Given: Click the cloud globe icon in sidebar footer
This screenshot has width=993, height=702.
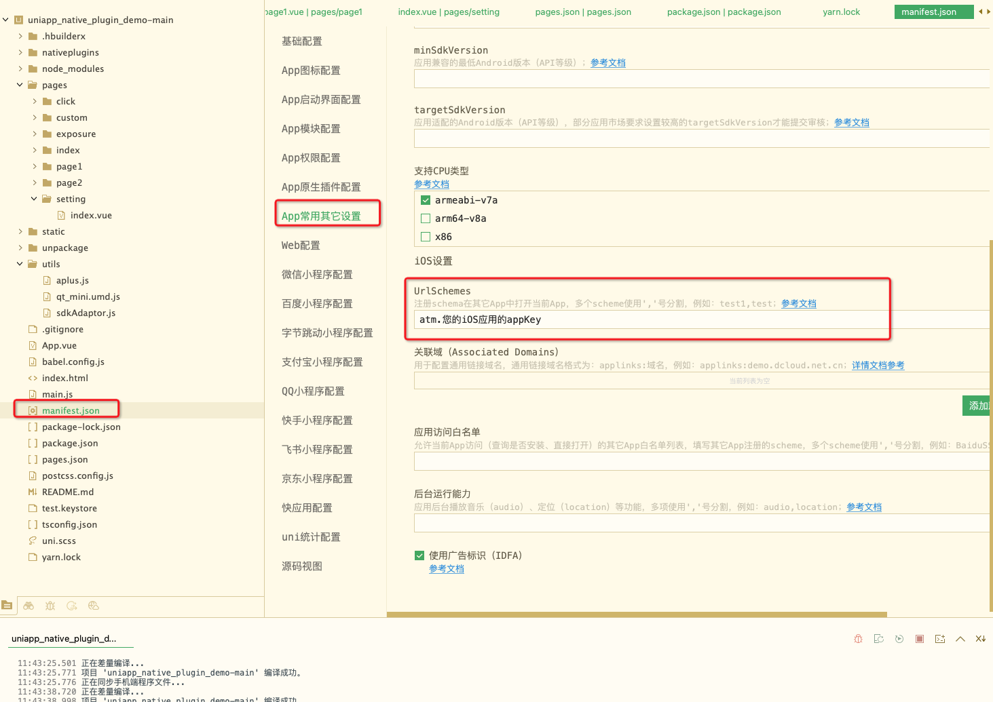Looking at the screenshot, I should pos(94,606).
